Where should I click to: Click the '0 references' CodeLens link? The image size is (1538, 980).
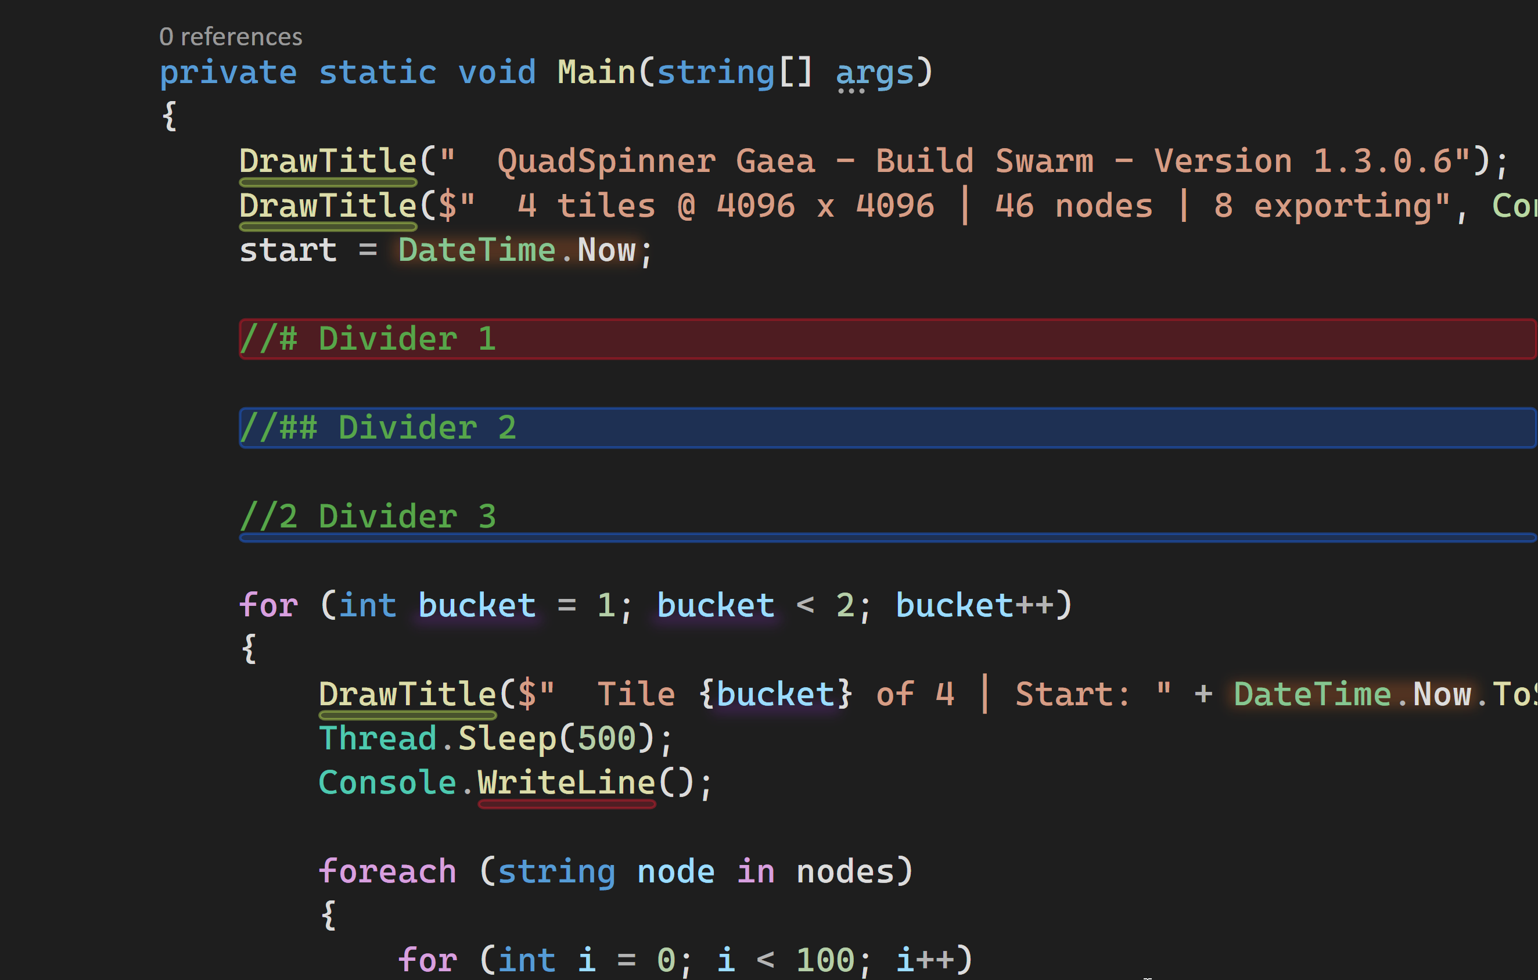[x=231, y=37]
